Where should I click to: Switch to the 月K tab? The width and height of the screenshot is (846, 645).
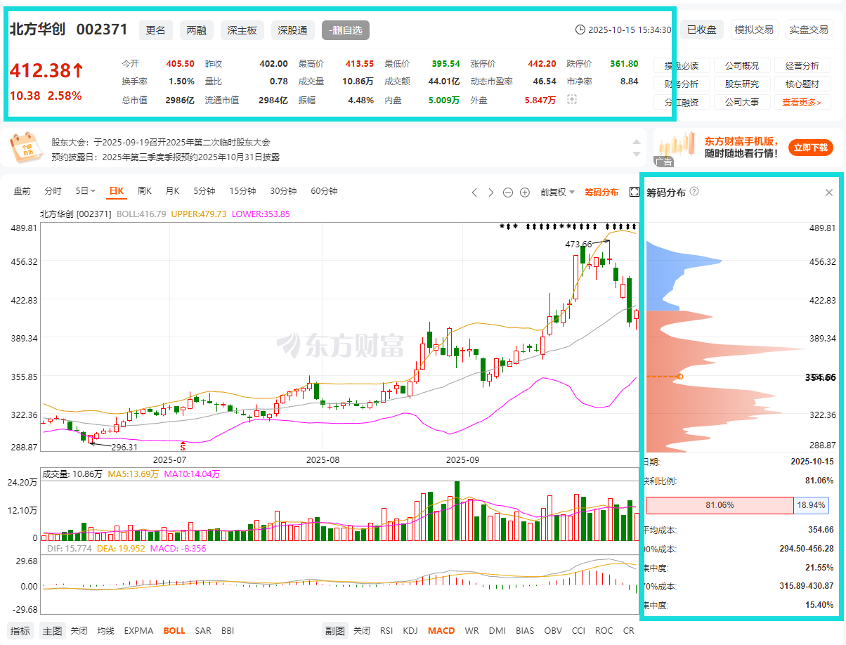tap(172, 191)
